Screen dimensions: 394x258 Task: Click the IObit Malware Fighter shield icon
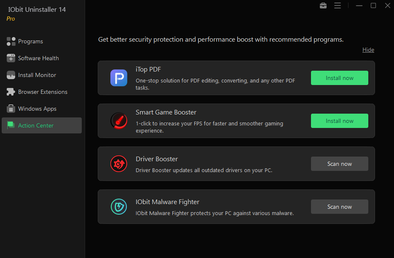click(x=119, y=207)
